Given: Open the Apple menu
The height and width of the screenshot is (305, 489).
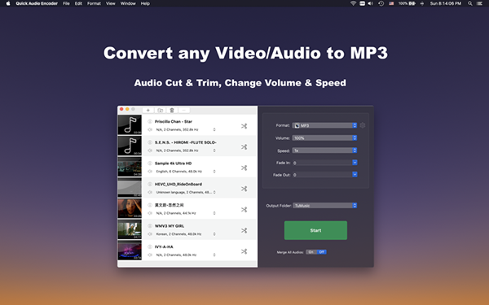Looking at the screenshot, I should [8, 3].
